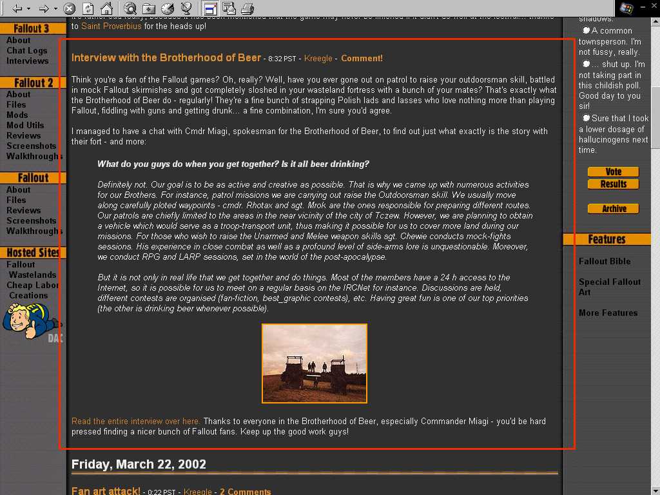
Task: Visit the Fallout Wastelands hosted site
Action: [32, 269]
